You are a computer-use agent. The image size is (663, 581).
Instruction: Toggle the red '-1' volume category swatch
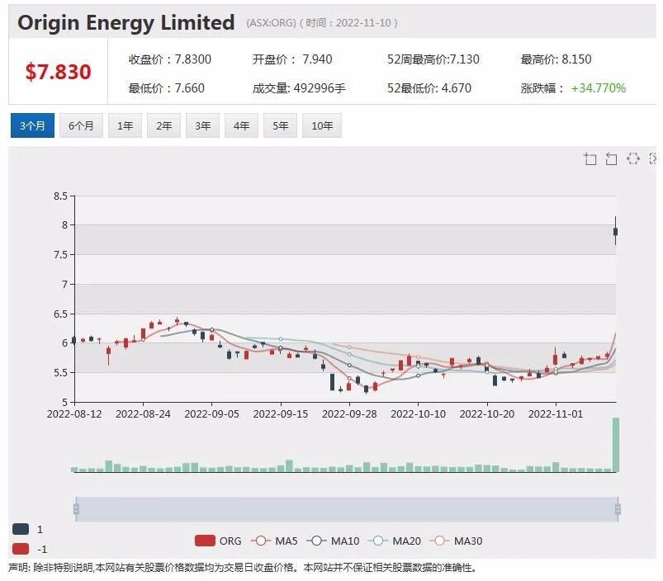coord(21,549)
